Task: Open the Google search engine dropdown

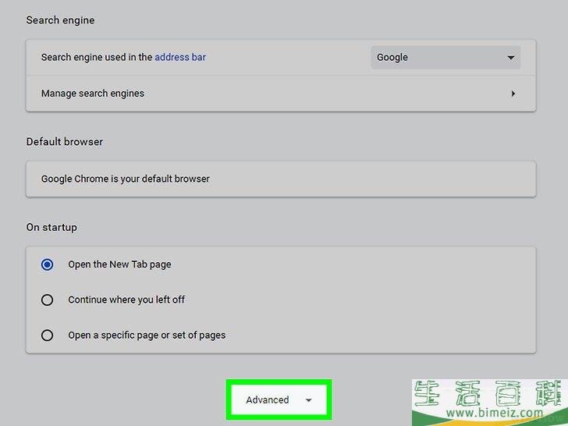Action: coord(445,57)
